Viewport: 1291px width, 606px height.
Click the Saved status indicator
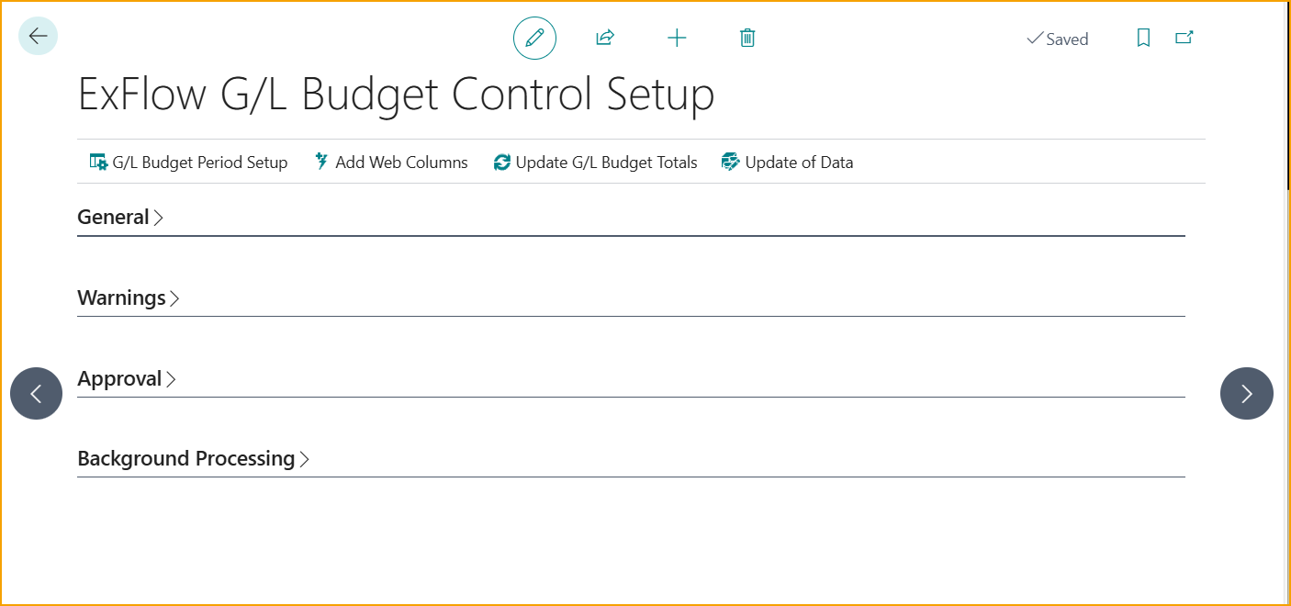(x=1057, y=39)
